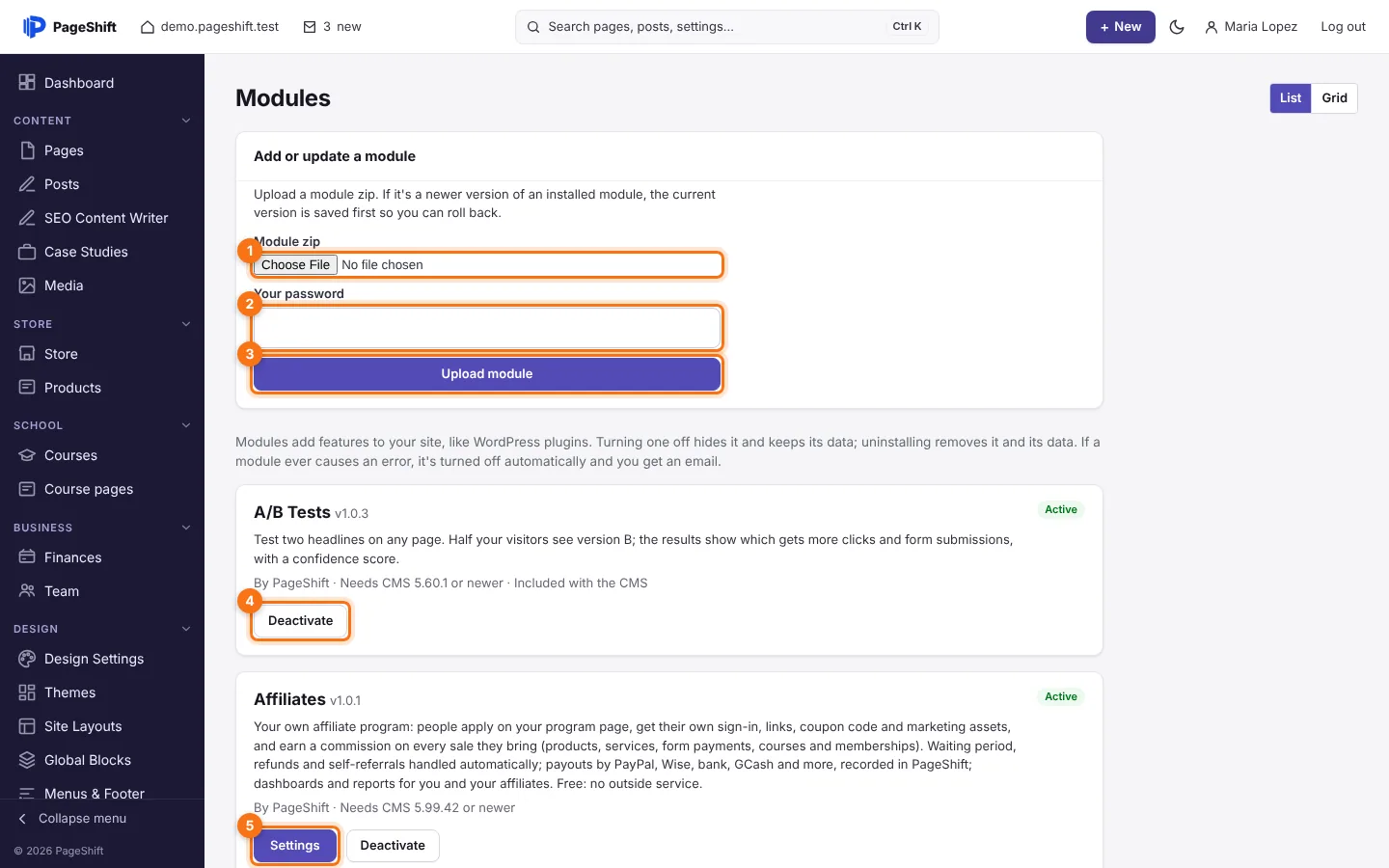Open Store in sidebar

point(102,354)
